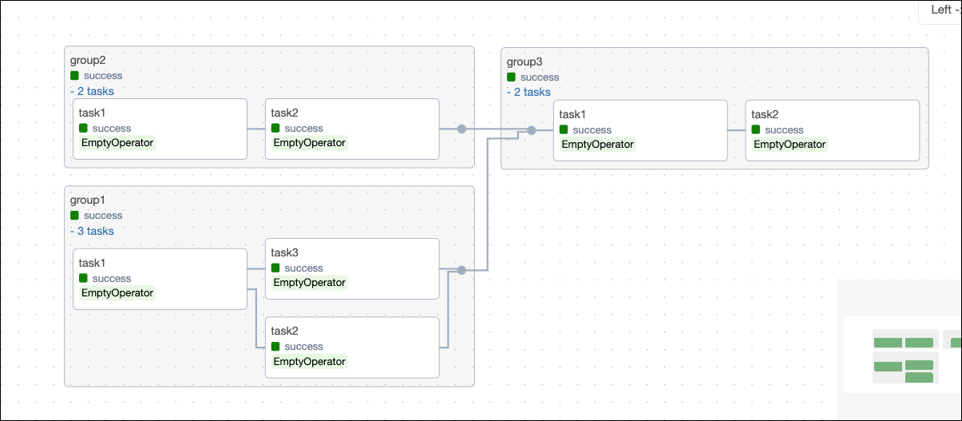
Task: Select the task2 node inside group2
Action: (x=352, y=129)
